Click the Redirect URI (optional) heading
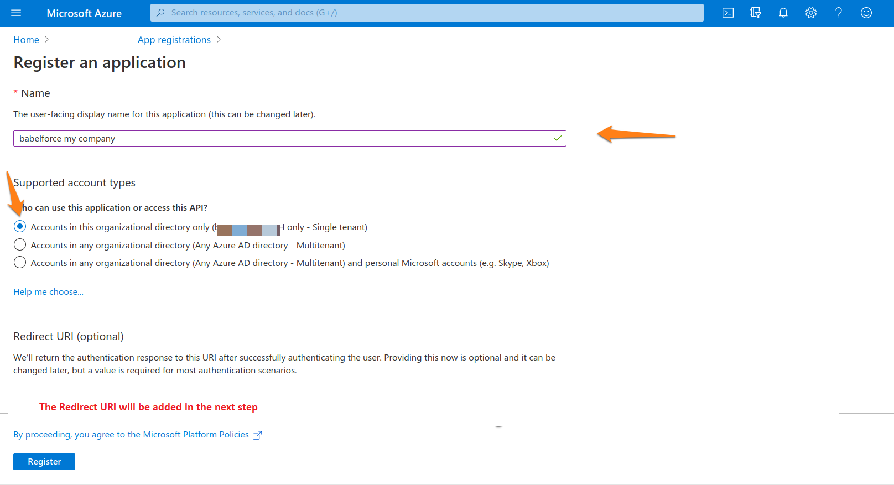The image size is (894, 485). pos(69,336)
